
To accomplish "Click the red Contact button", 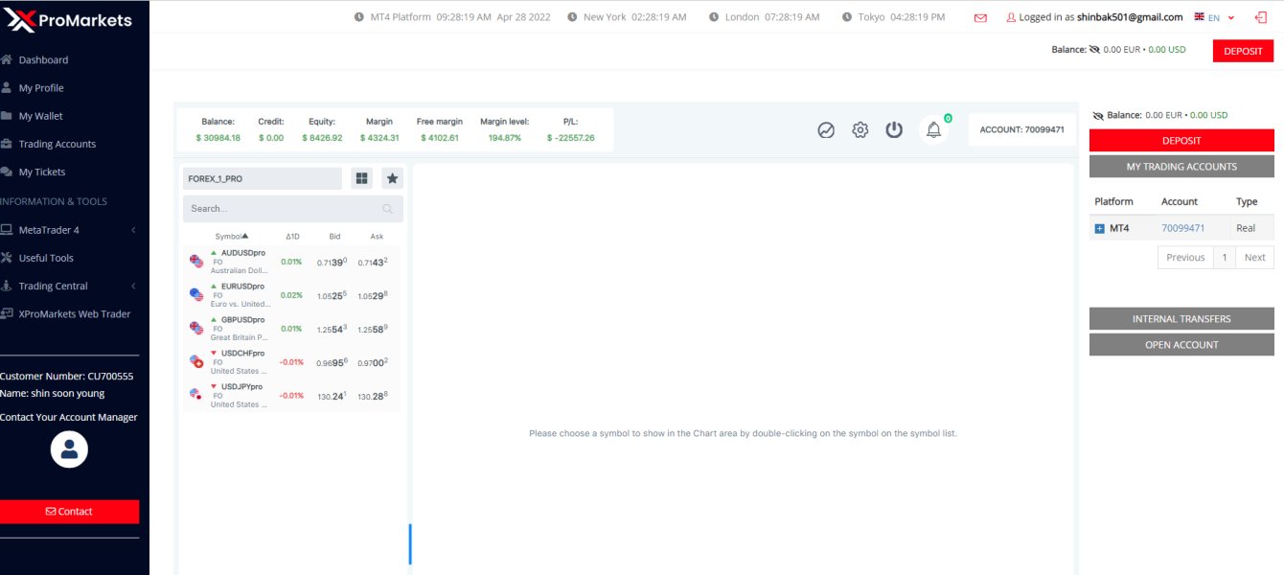I will tap(69, 512).
